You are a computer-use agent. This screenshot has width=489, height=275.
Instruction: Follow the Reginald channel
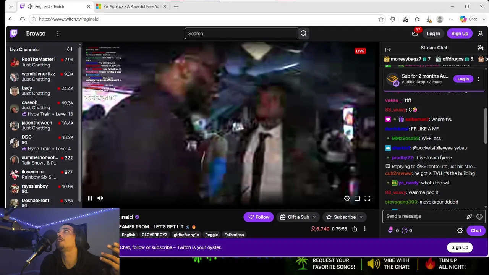(x=259, y=217)
